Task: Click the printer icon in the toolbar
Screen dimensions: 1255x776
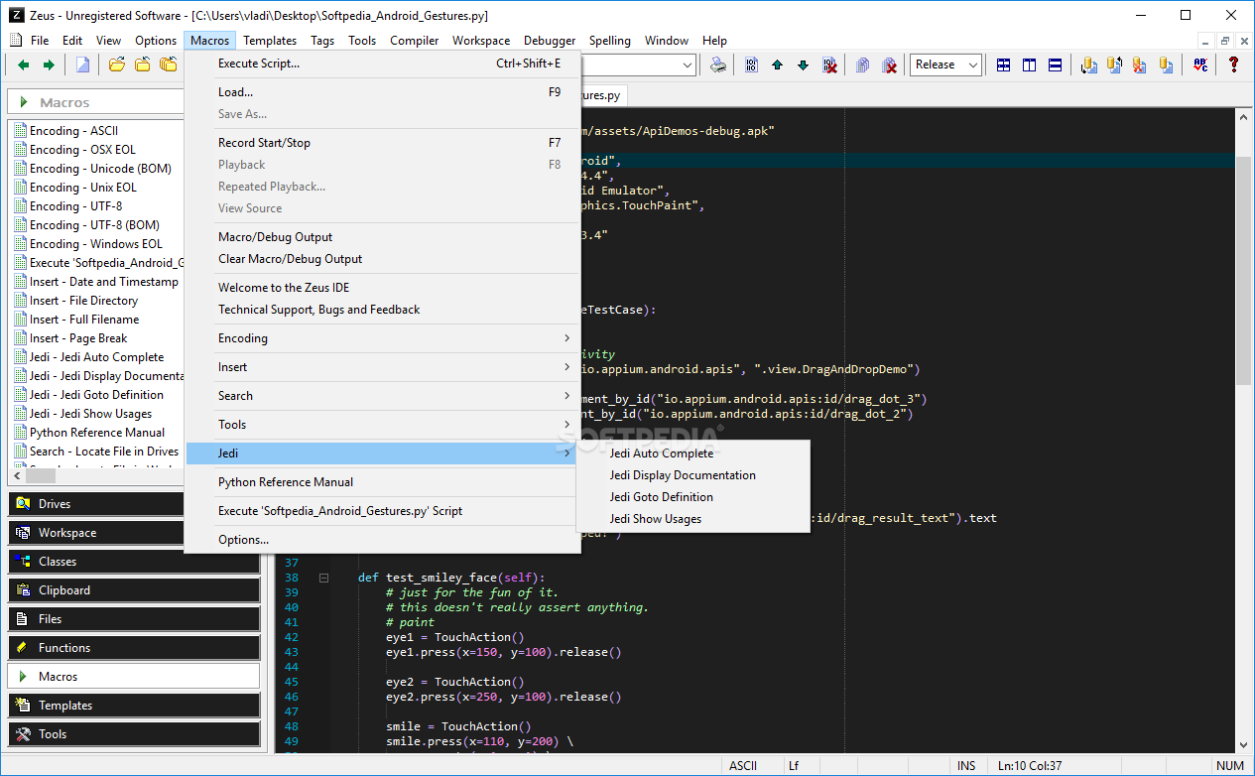Action: 718,65
